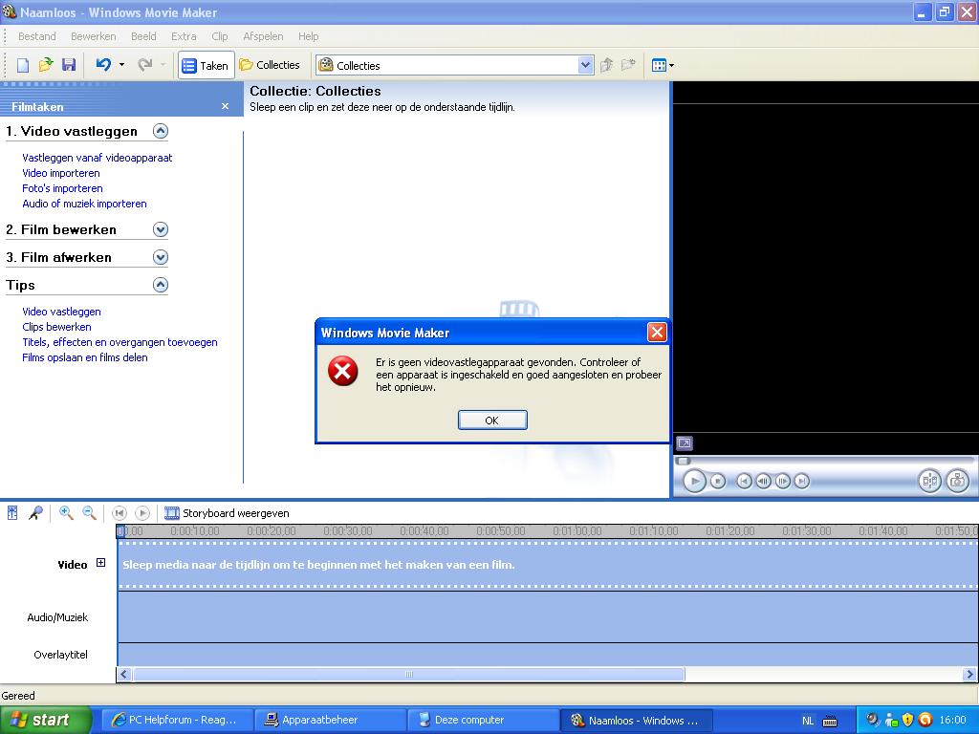979x734 pixels.
Task: Expand the Film afwerken section
Action: point(161,257)
